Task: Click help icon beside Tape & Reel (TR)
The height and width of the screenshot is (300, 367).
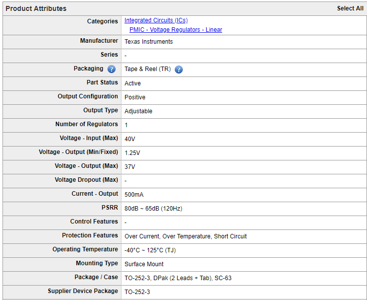Action: click(179, 70)
